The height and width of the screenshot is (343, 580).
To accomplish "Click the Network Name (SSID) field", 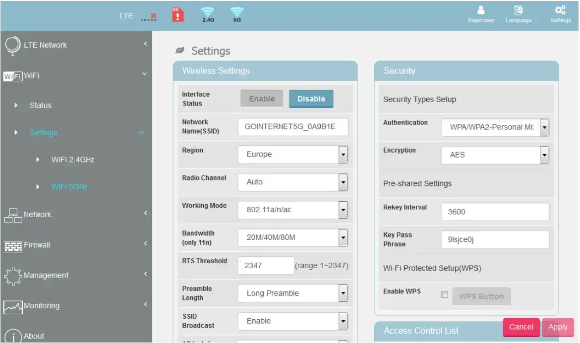I will (292, 127).
